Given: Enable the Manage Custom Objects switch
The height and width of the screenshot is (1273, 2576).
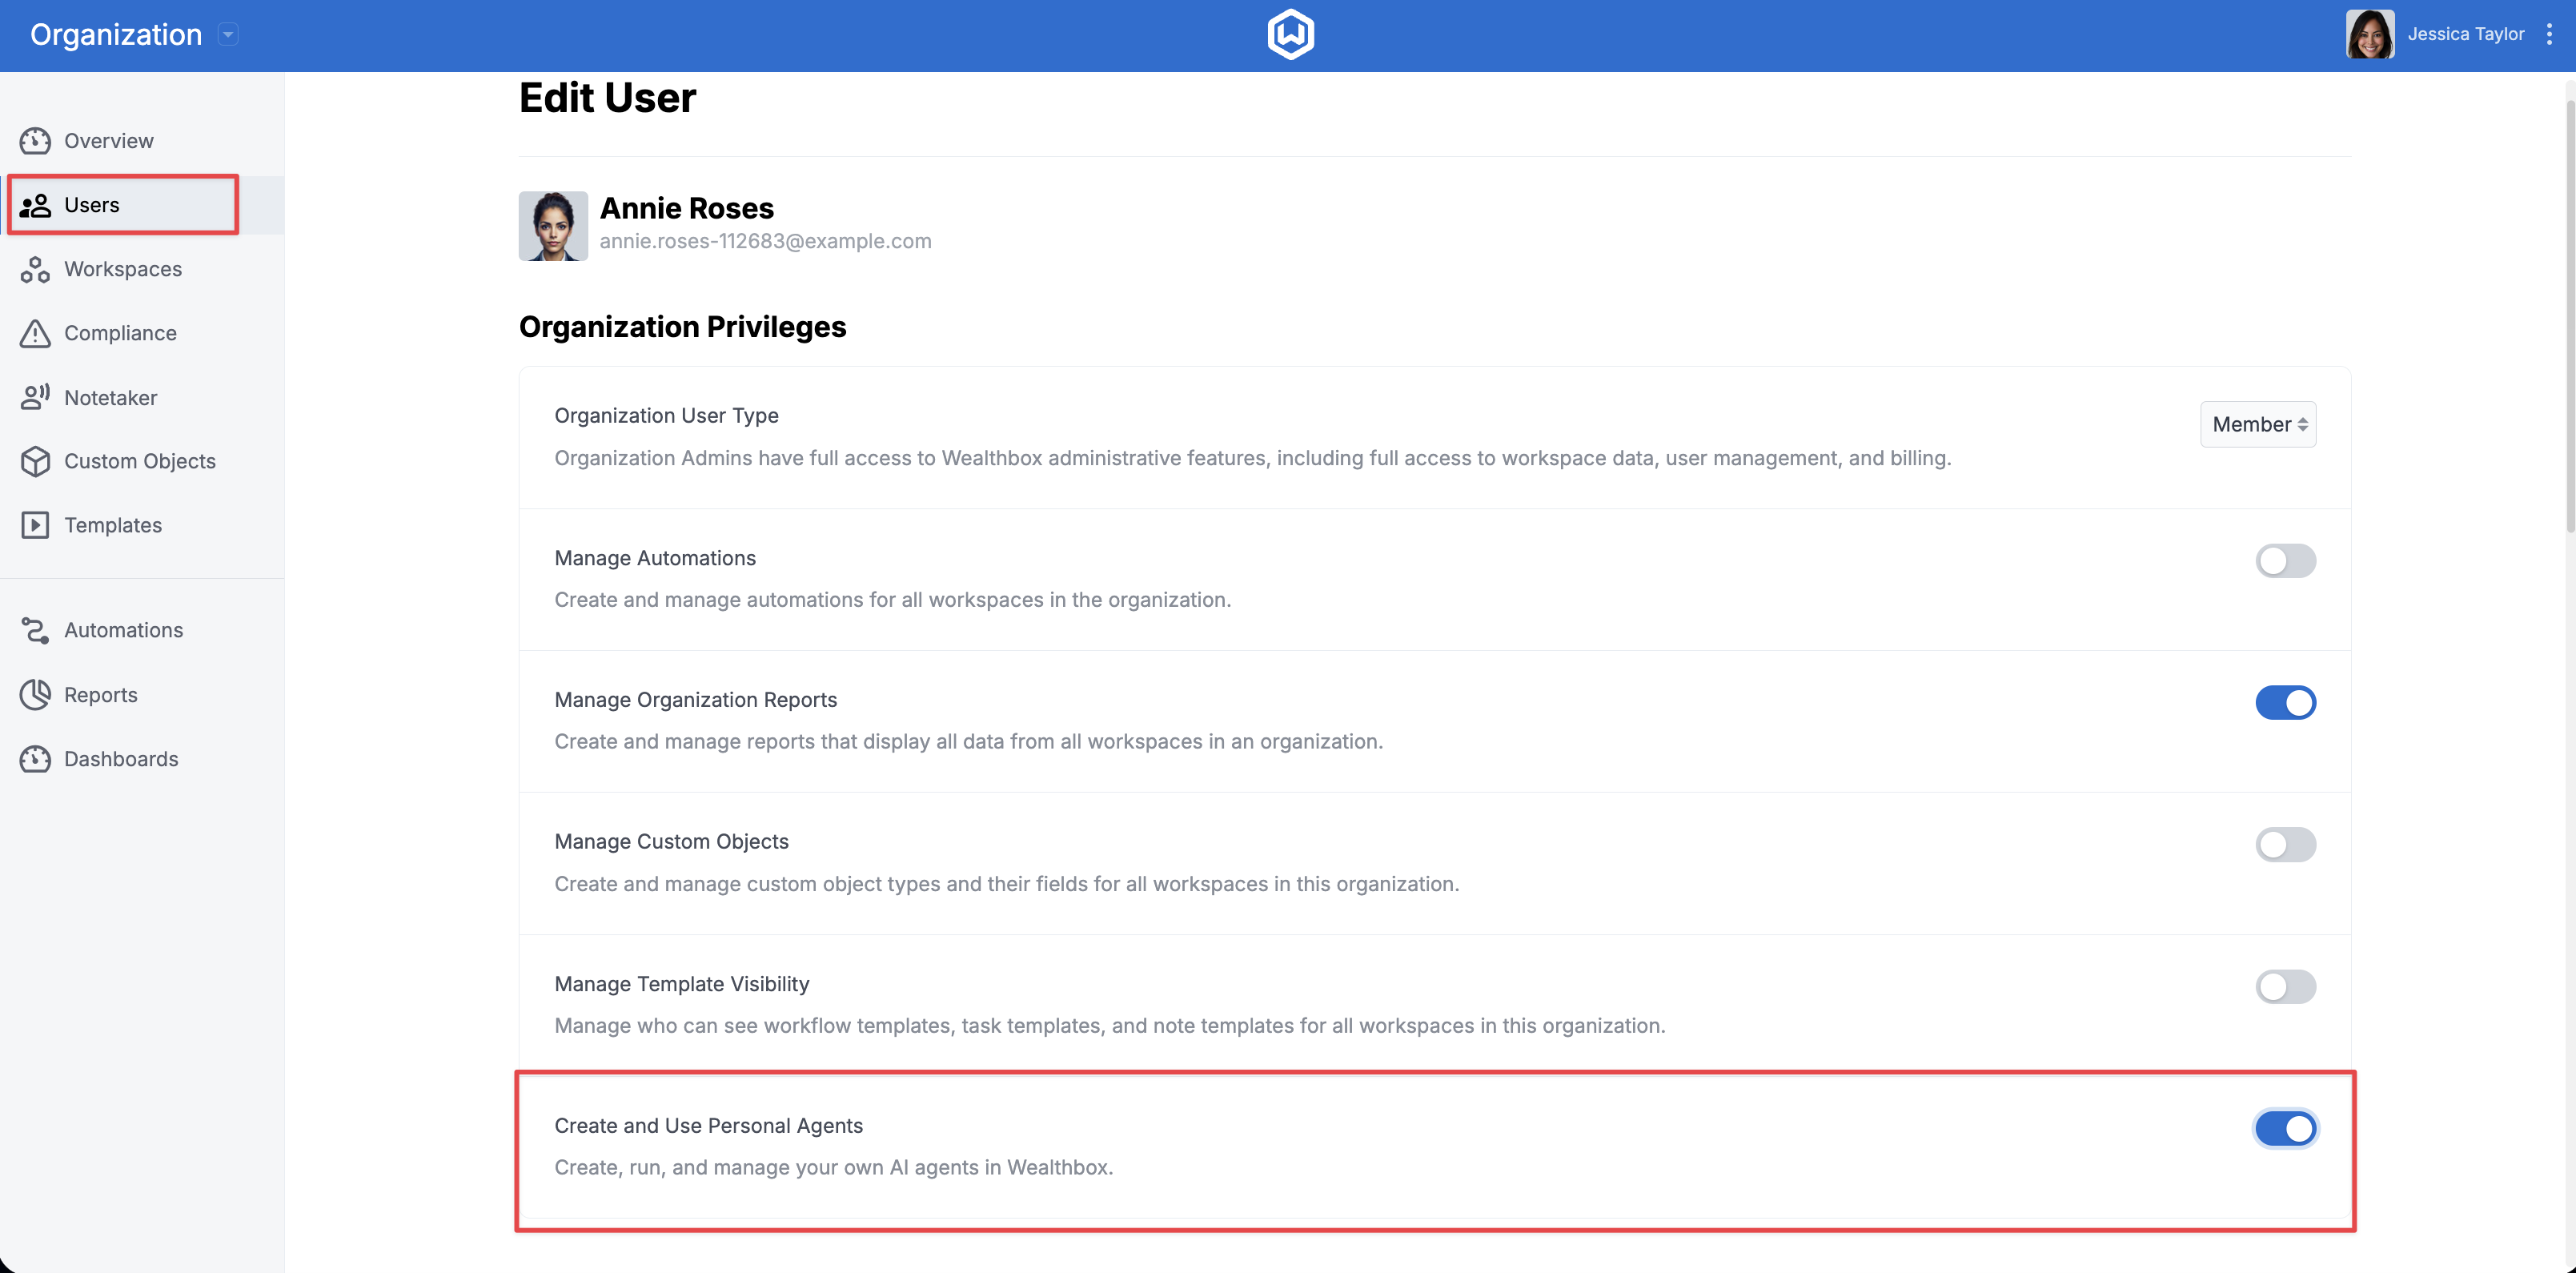Looking at the screenshot, I should pos(2285,845).
